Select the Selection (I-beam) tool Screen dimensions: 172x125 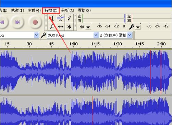click(x=52, y=18)
